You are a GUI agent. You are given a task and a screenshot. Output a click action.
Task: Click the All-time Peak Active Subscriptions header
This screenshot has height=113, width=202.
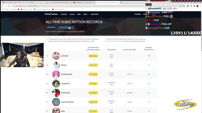coord(93,49)
